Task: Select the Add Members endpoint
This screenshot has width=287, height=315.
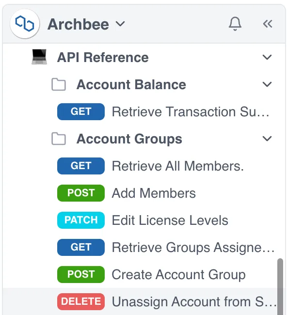Action: 154,193
